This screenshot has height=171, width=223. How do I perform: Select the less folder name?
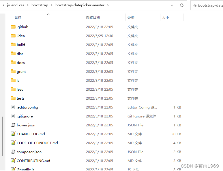click(x=20, y=90)
